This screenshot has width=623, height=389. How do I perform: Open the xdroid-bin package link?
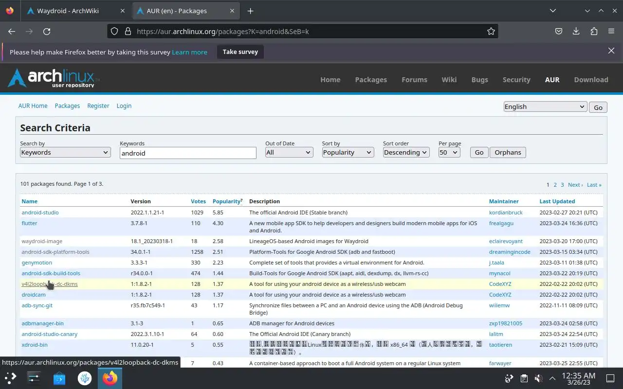(35, 345)
